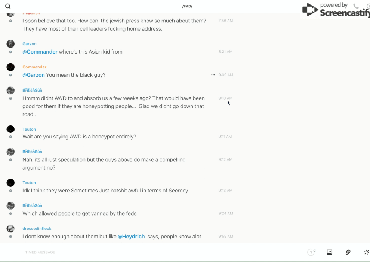This screenshot has height=262, width=370.
Task: Click the burst icon beside the paperclip
Action: click(x=366, y=252)
